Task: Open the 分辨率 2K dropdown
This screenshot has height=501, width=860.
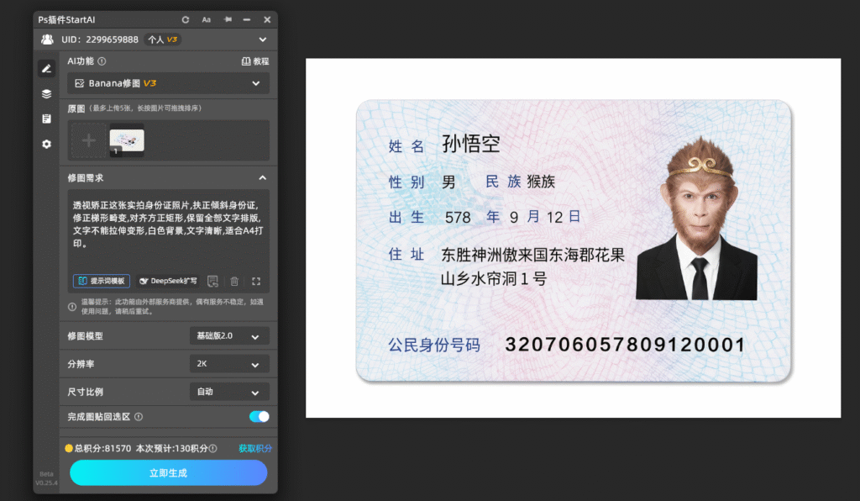Action: click(x=229, y=364)
